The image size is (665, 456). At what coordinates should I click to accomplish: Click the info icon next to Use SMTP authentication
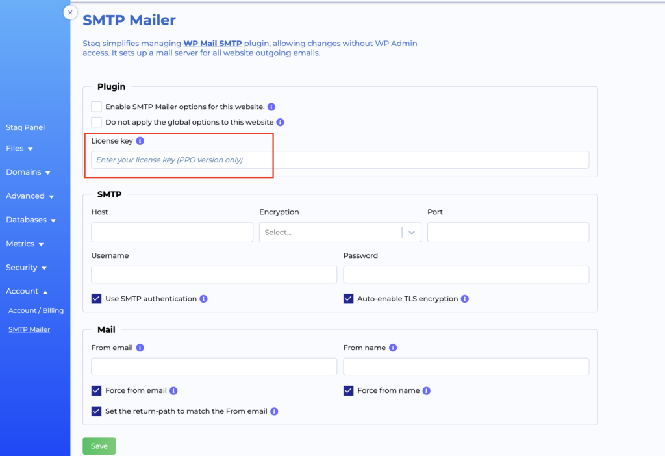pyautogui.click(x=203, y=298)
